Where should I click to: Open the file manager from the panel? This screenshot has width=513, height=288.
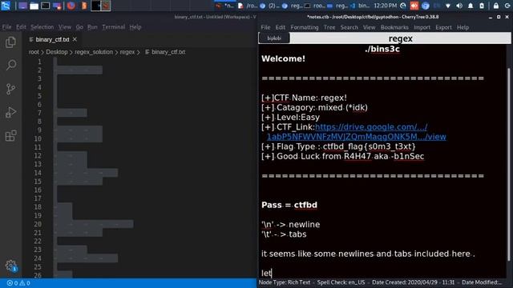coord(34,6)
